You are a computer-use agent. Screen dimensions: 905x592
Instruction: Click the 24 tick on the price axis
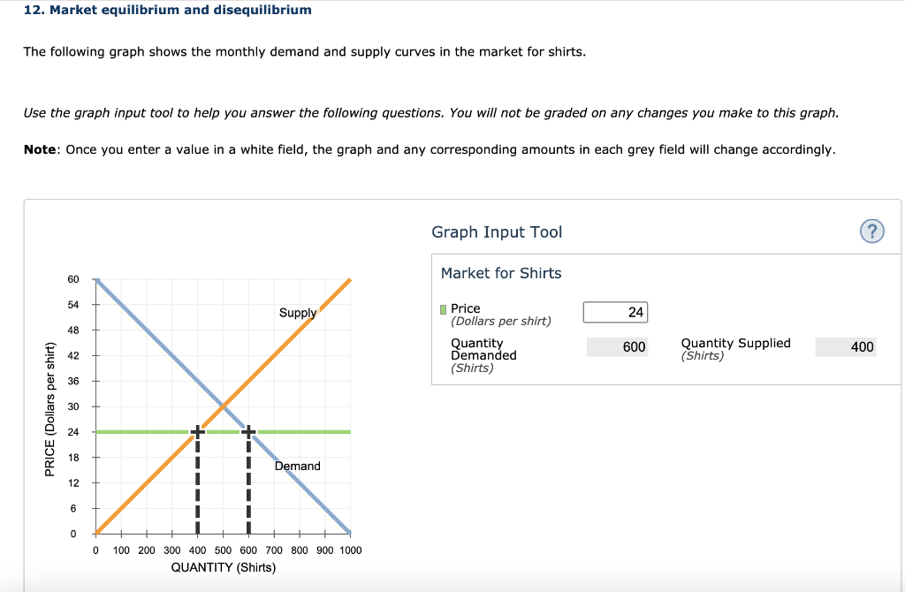(x=73, y=431)
